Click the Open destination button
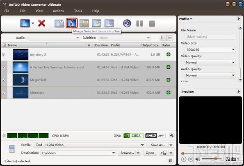 [x=150, y=153]
